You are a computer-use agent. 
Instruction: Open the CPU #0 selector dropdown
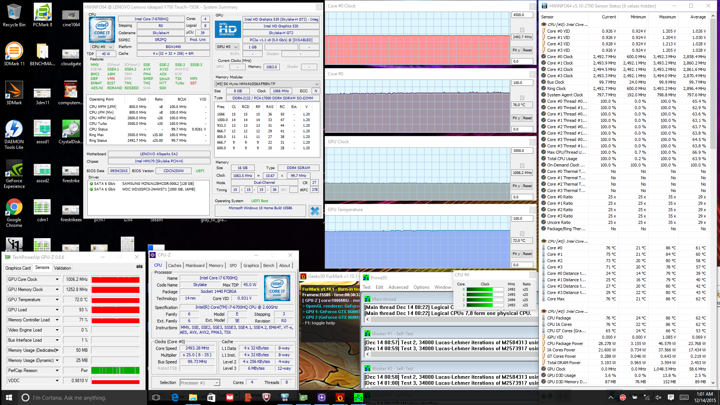(102, 47)
